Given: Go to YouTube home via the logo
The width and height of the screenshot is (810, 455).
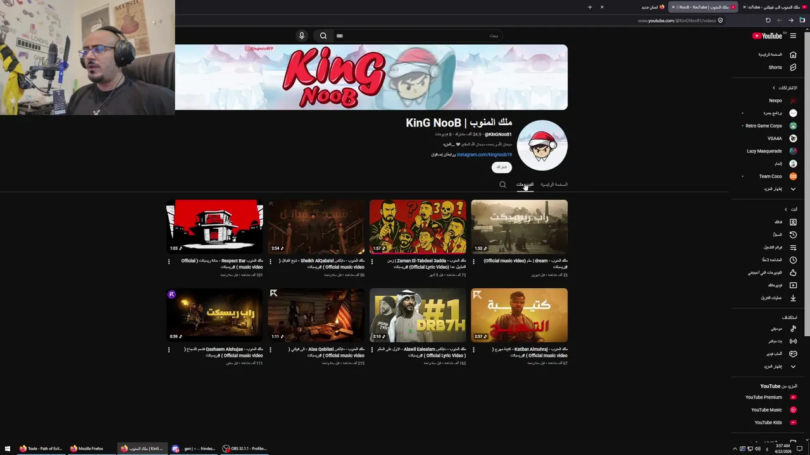Looking at the screenshot, I should coord(768,36).
